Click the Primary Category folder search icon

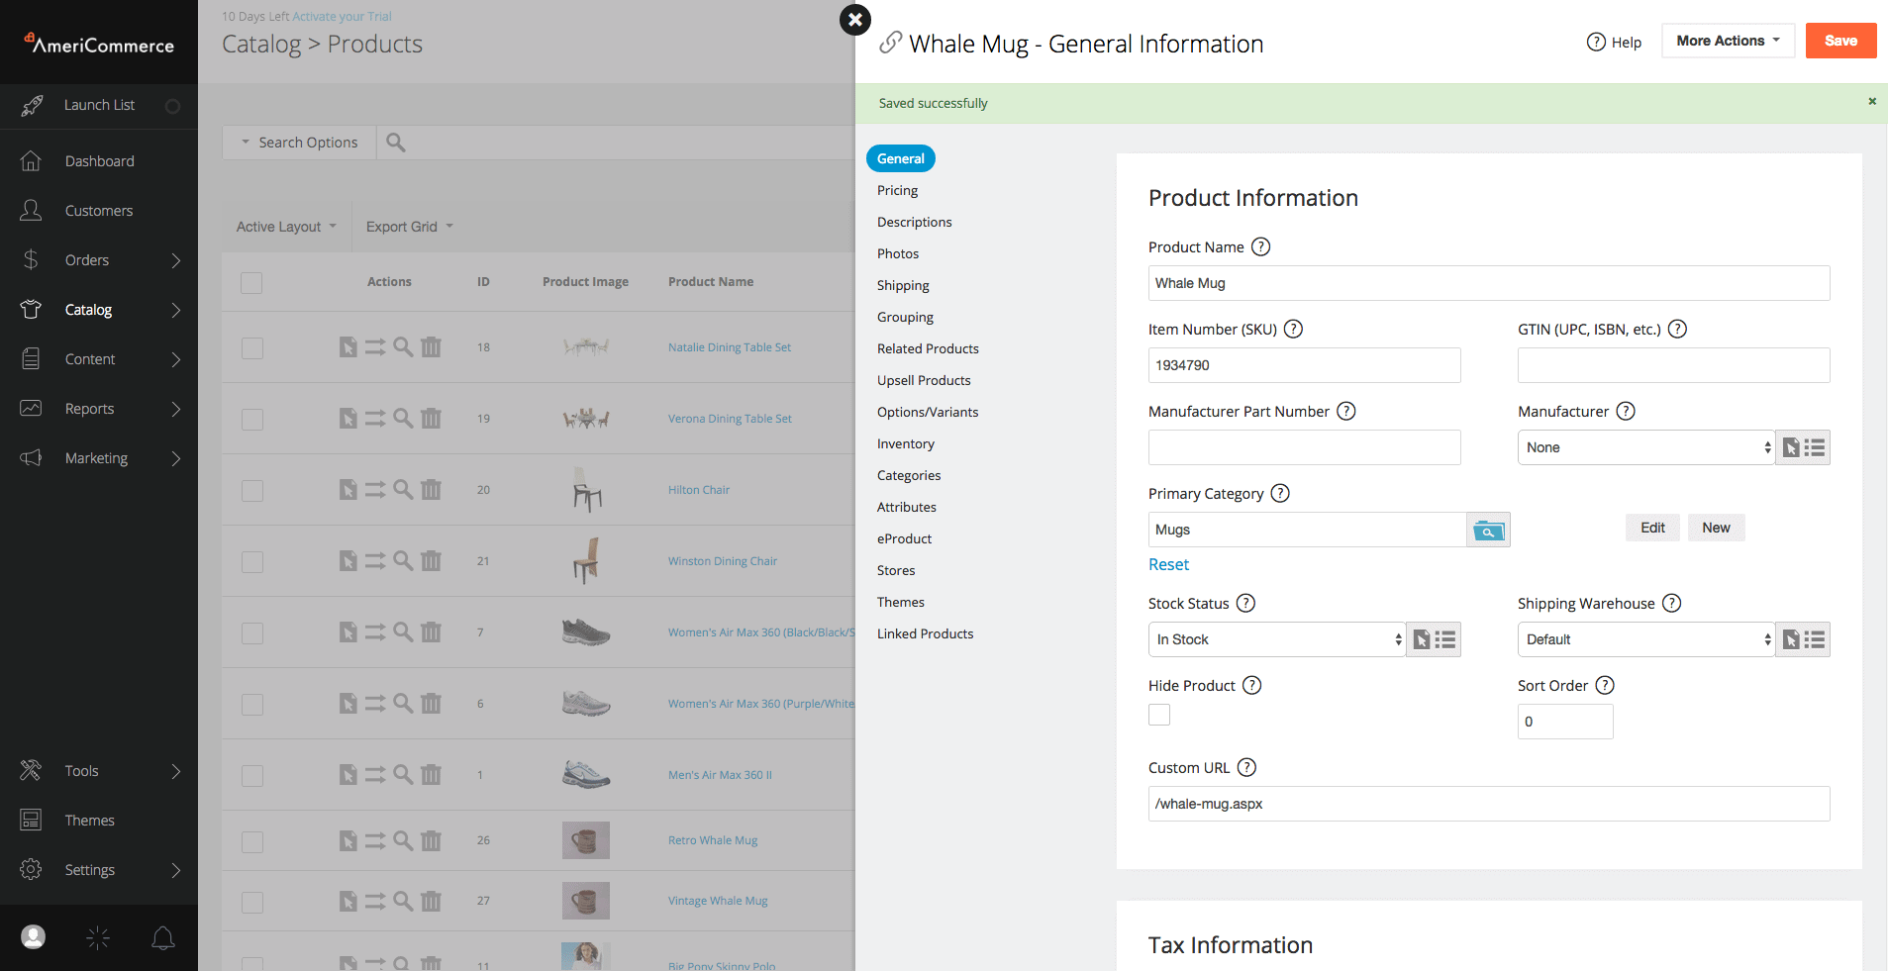point(1487,531)
